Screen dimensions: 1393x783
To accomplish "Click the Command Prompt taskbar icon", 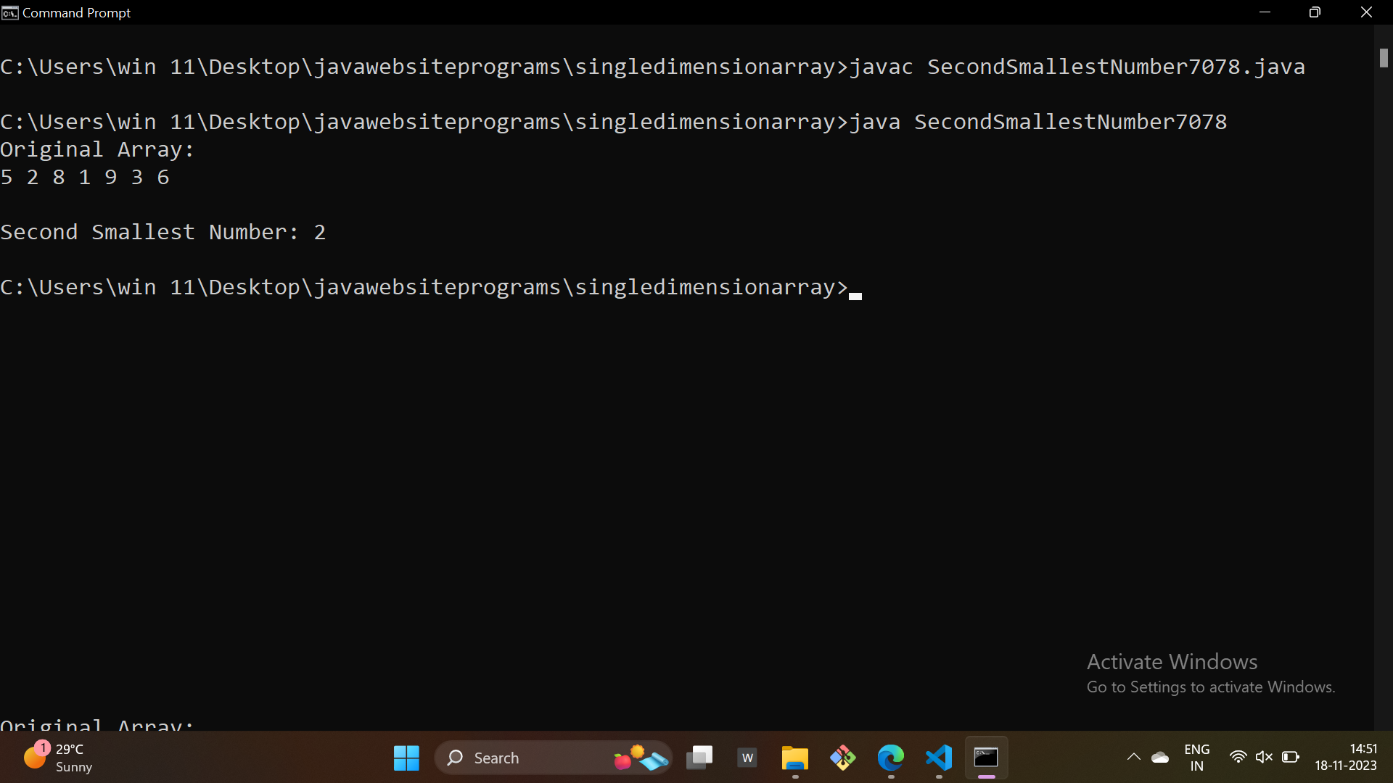I will [x=986, y=758].
